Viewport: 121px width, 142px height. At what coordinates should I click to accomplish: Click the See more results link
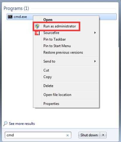coord(22,124)
